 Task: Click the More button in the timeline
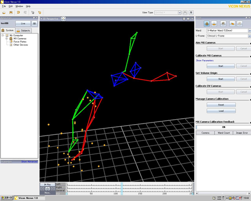tap(47, 193)
